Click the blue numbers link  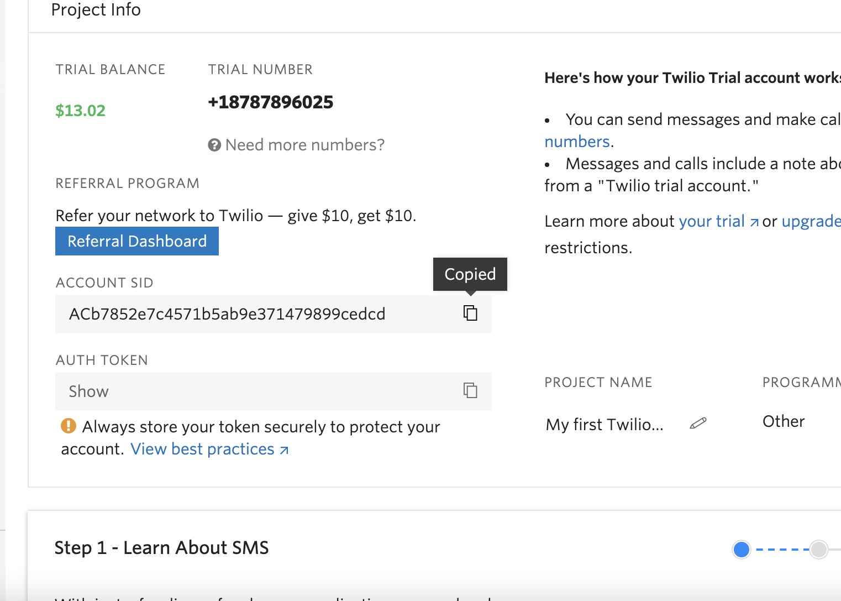(577, 142)
